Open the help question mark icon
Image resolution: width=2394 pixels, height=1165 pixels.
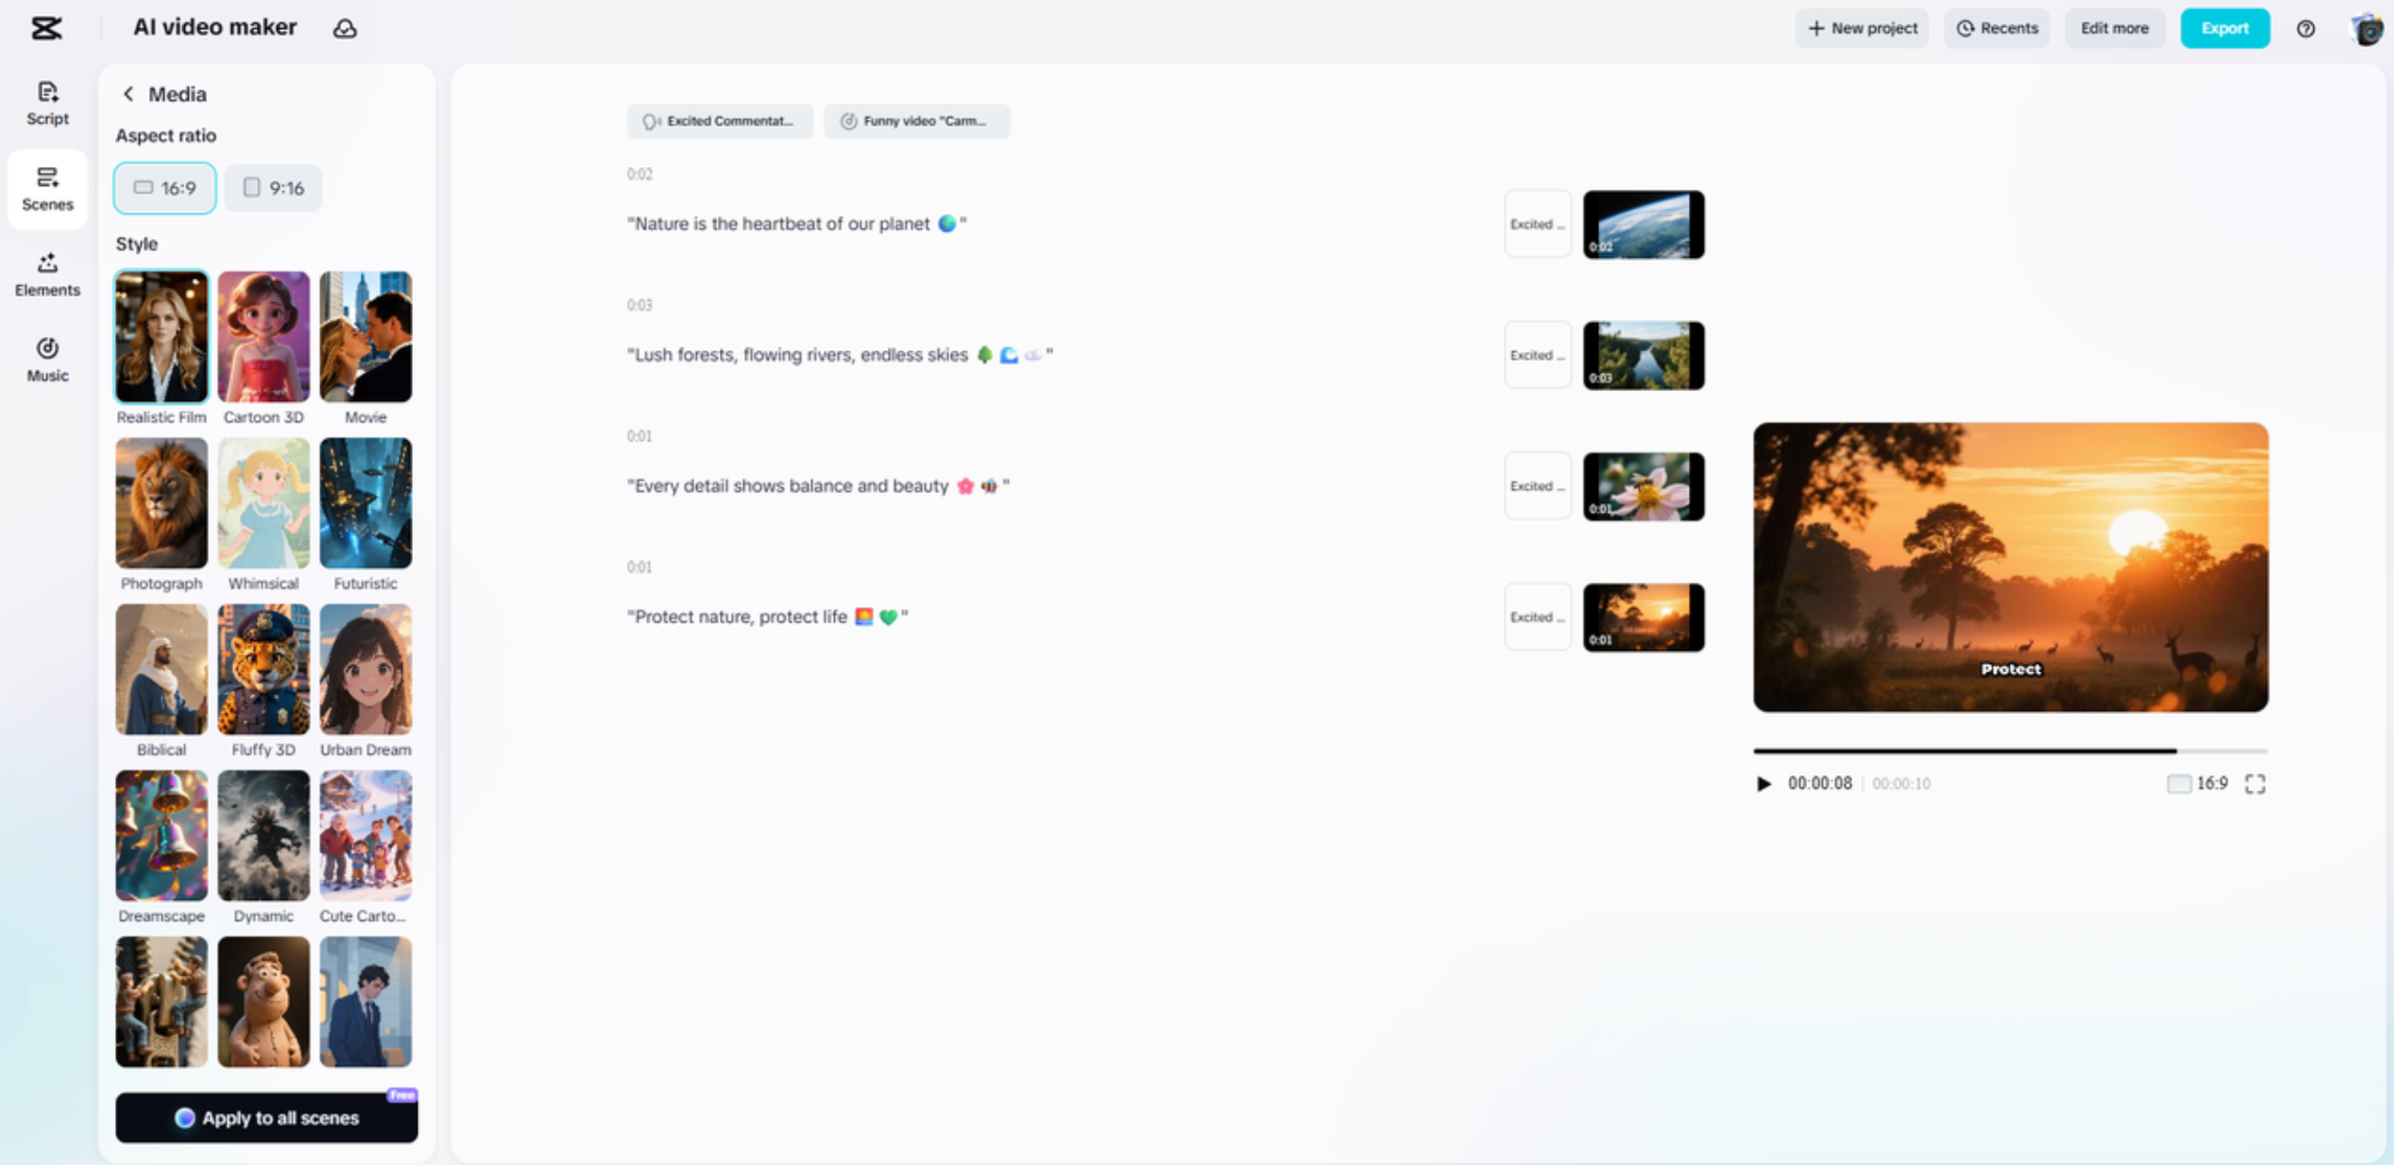point(2306,29)
